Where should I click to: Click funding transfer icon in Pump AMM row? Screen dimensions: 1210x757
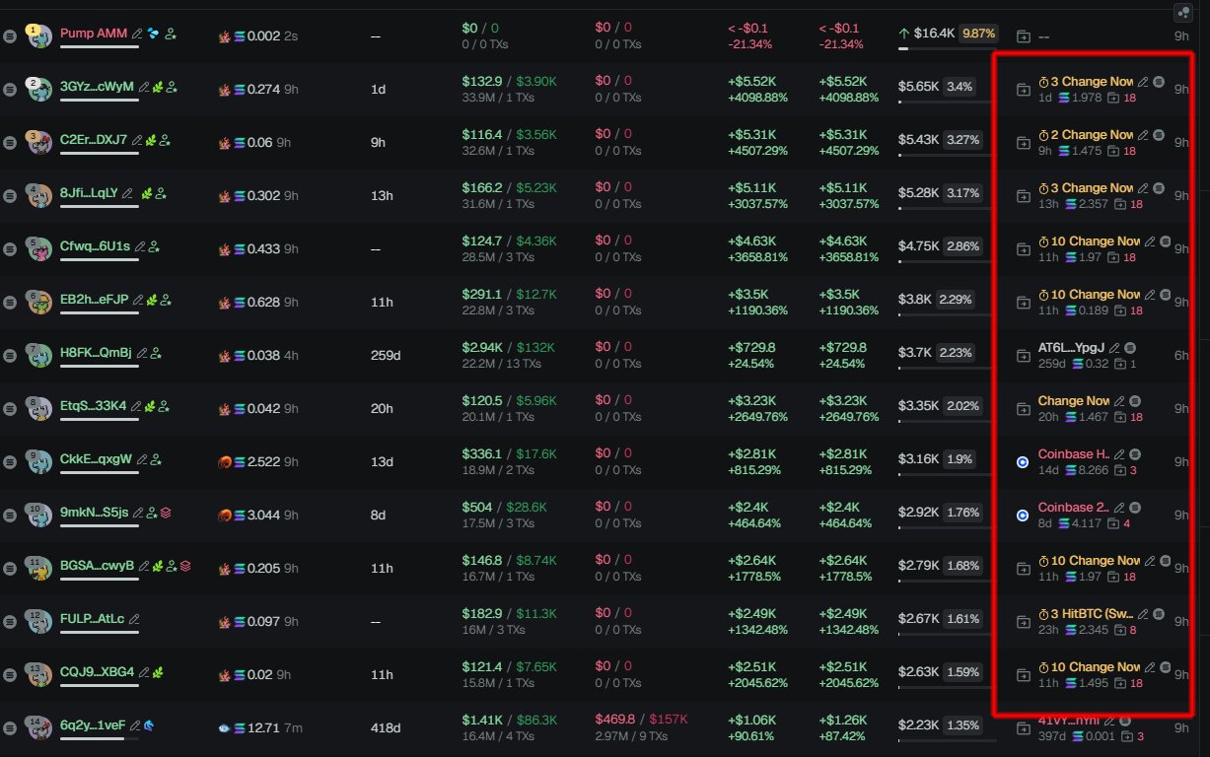tap(1023, 36)
